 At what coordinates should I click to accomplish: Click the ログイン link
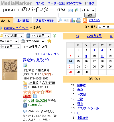(x=40, y=3)
